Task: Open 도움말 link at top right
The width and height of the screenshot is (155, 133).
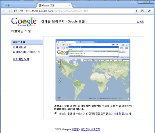Action: tap(140, 22)
